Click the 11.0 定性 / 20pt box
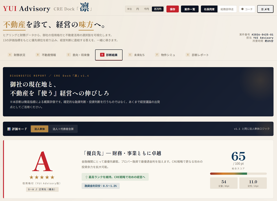This screenshot has height=201, width=277. click(x=253, y=183)
